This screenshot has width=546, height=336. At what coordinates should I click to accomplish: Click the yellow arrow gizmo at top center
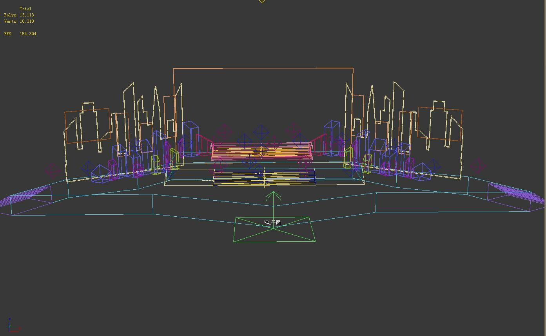261,2
